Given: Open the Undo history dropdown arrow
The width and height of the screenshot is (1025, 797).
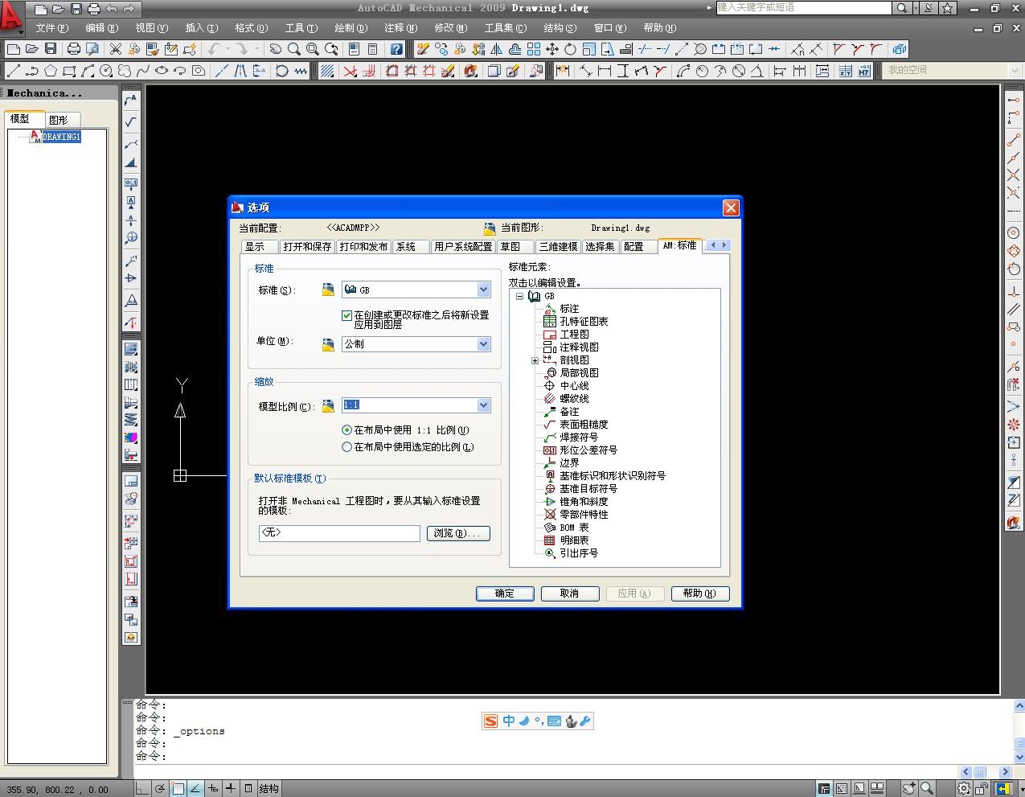Looking at the screenshot, I should coord(228,49).
